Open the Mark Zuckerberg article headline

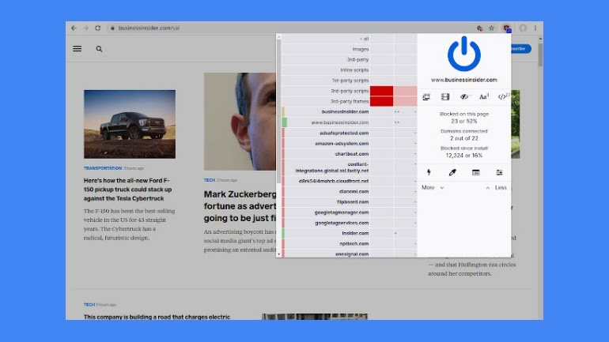(240, 206)
